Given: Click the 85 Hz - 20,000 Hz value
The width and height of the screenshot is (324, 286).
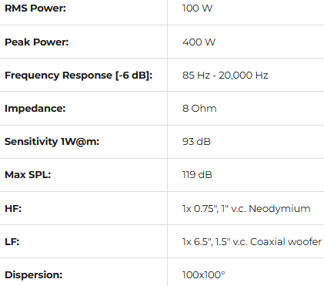Looking at the screenshot, I should (x=225, y=76).
